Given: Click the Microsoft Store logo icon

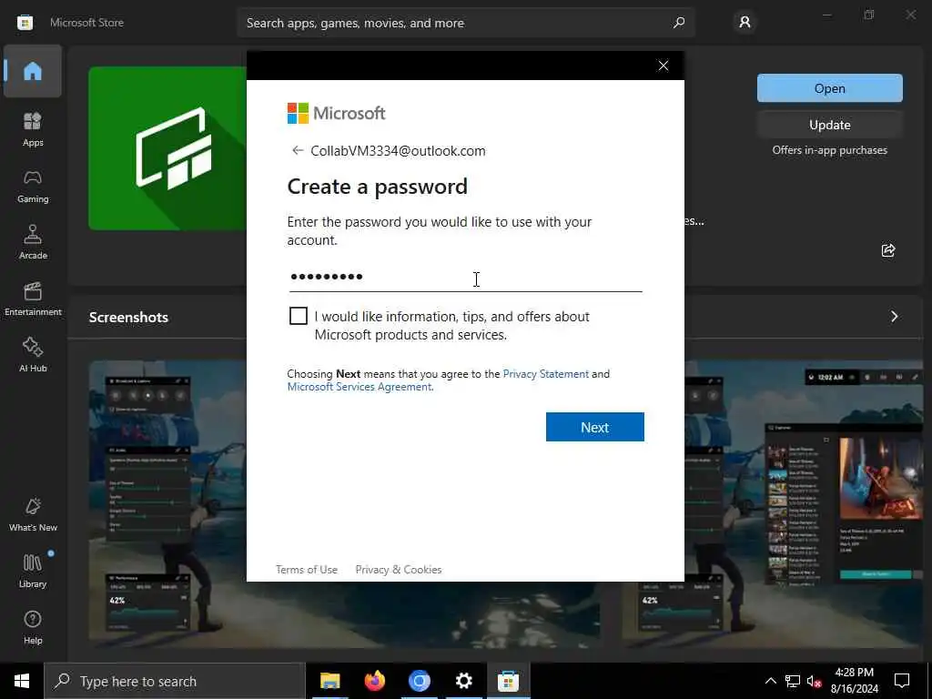Looking at the screenshot, I should 25,23.
